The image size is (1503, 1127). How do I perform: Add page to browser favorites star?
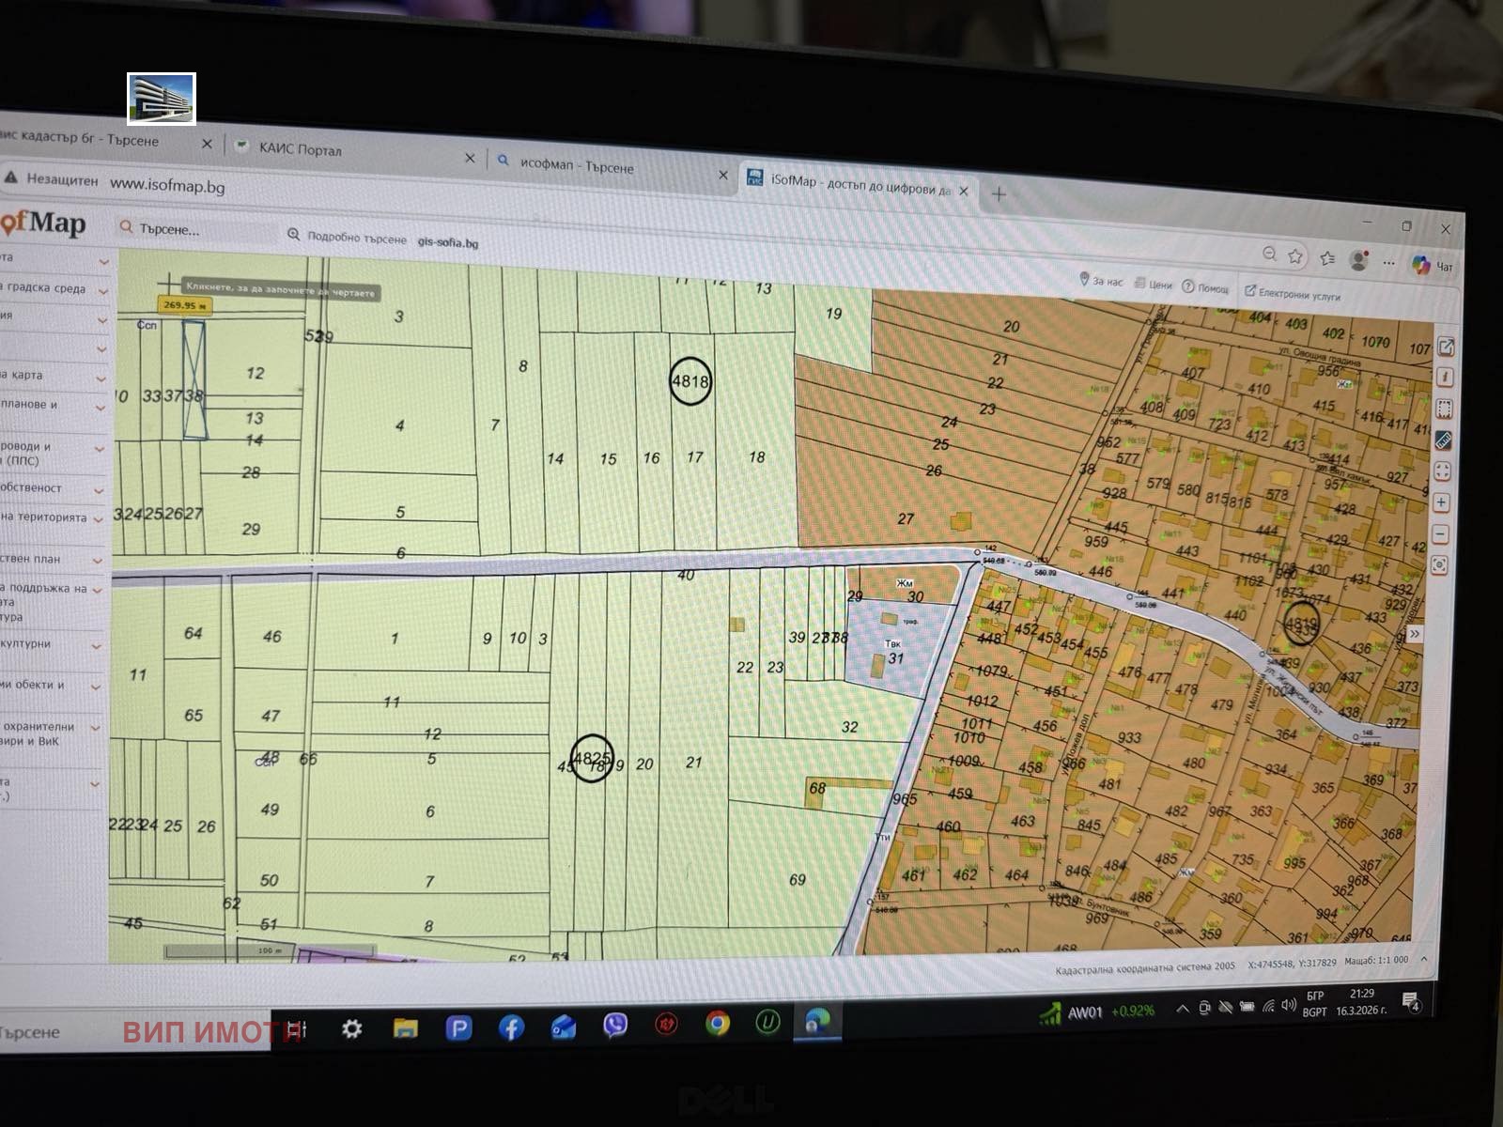1295,256
